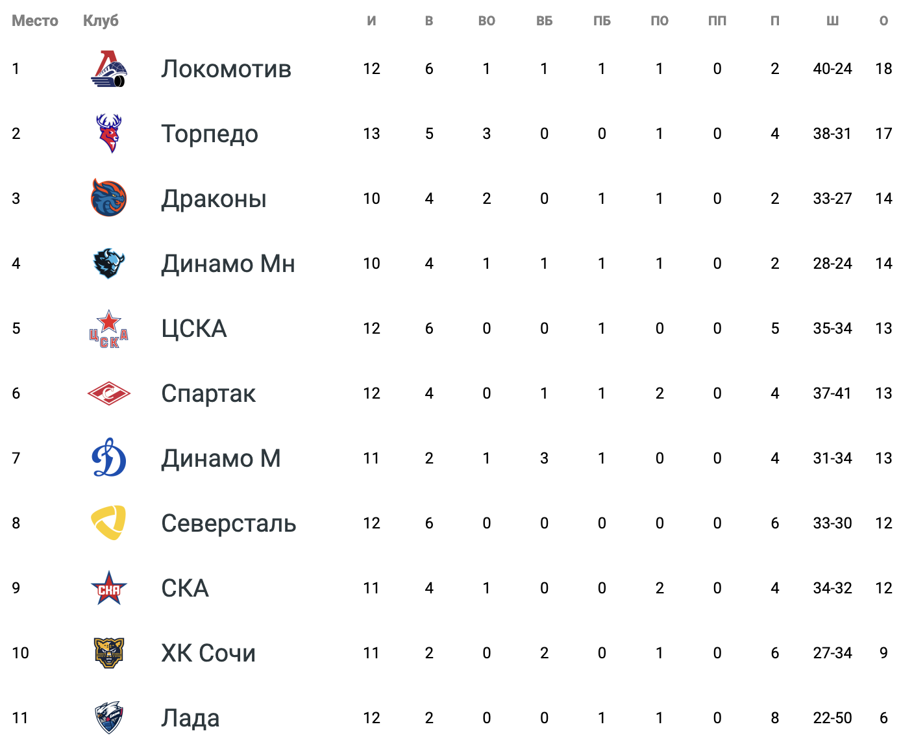Select the Драконы dragon logo
The image size is (901, 744).
click(108, 198)
